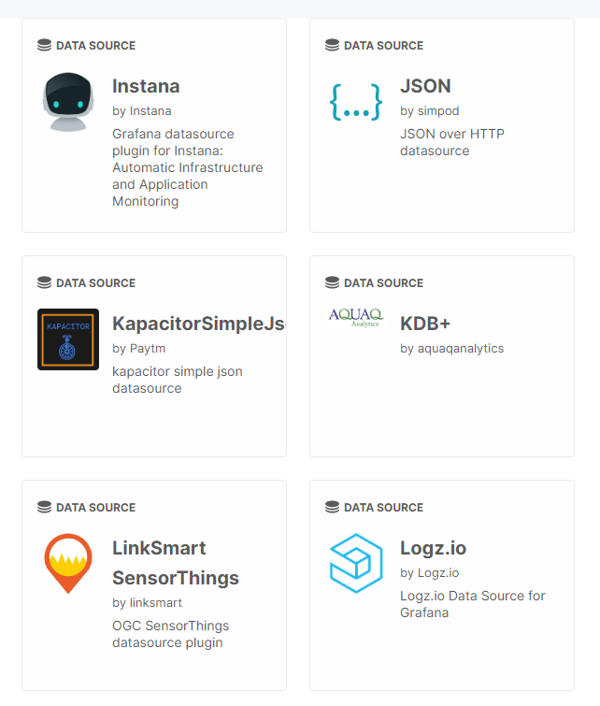
Task: Click the LinkSmart SensorThings pin logo
Action: click(x=68, y=564)
